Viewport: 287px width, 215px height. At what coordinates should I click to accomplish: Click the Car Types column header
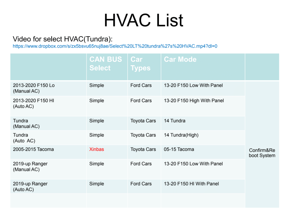pos(141,63)
